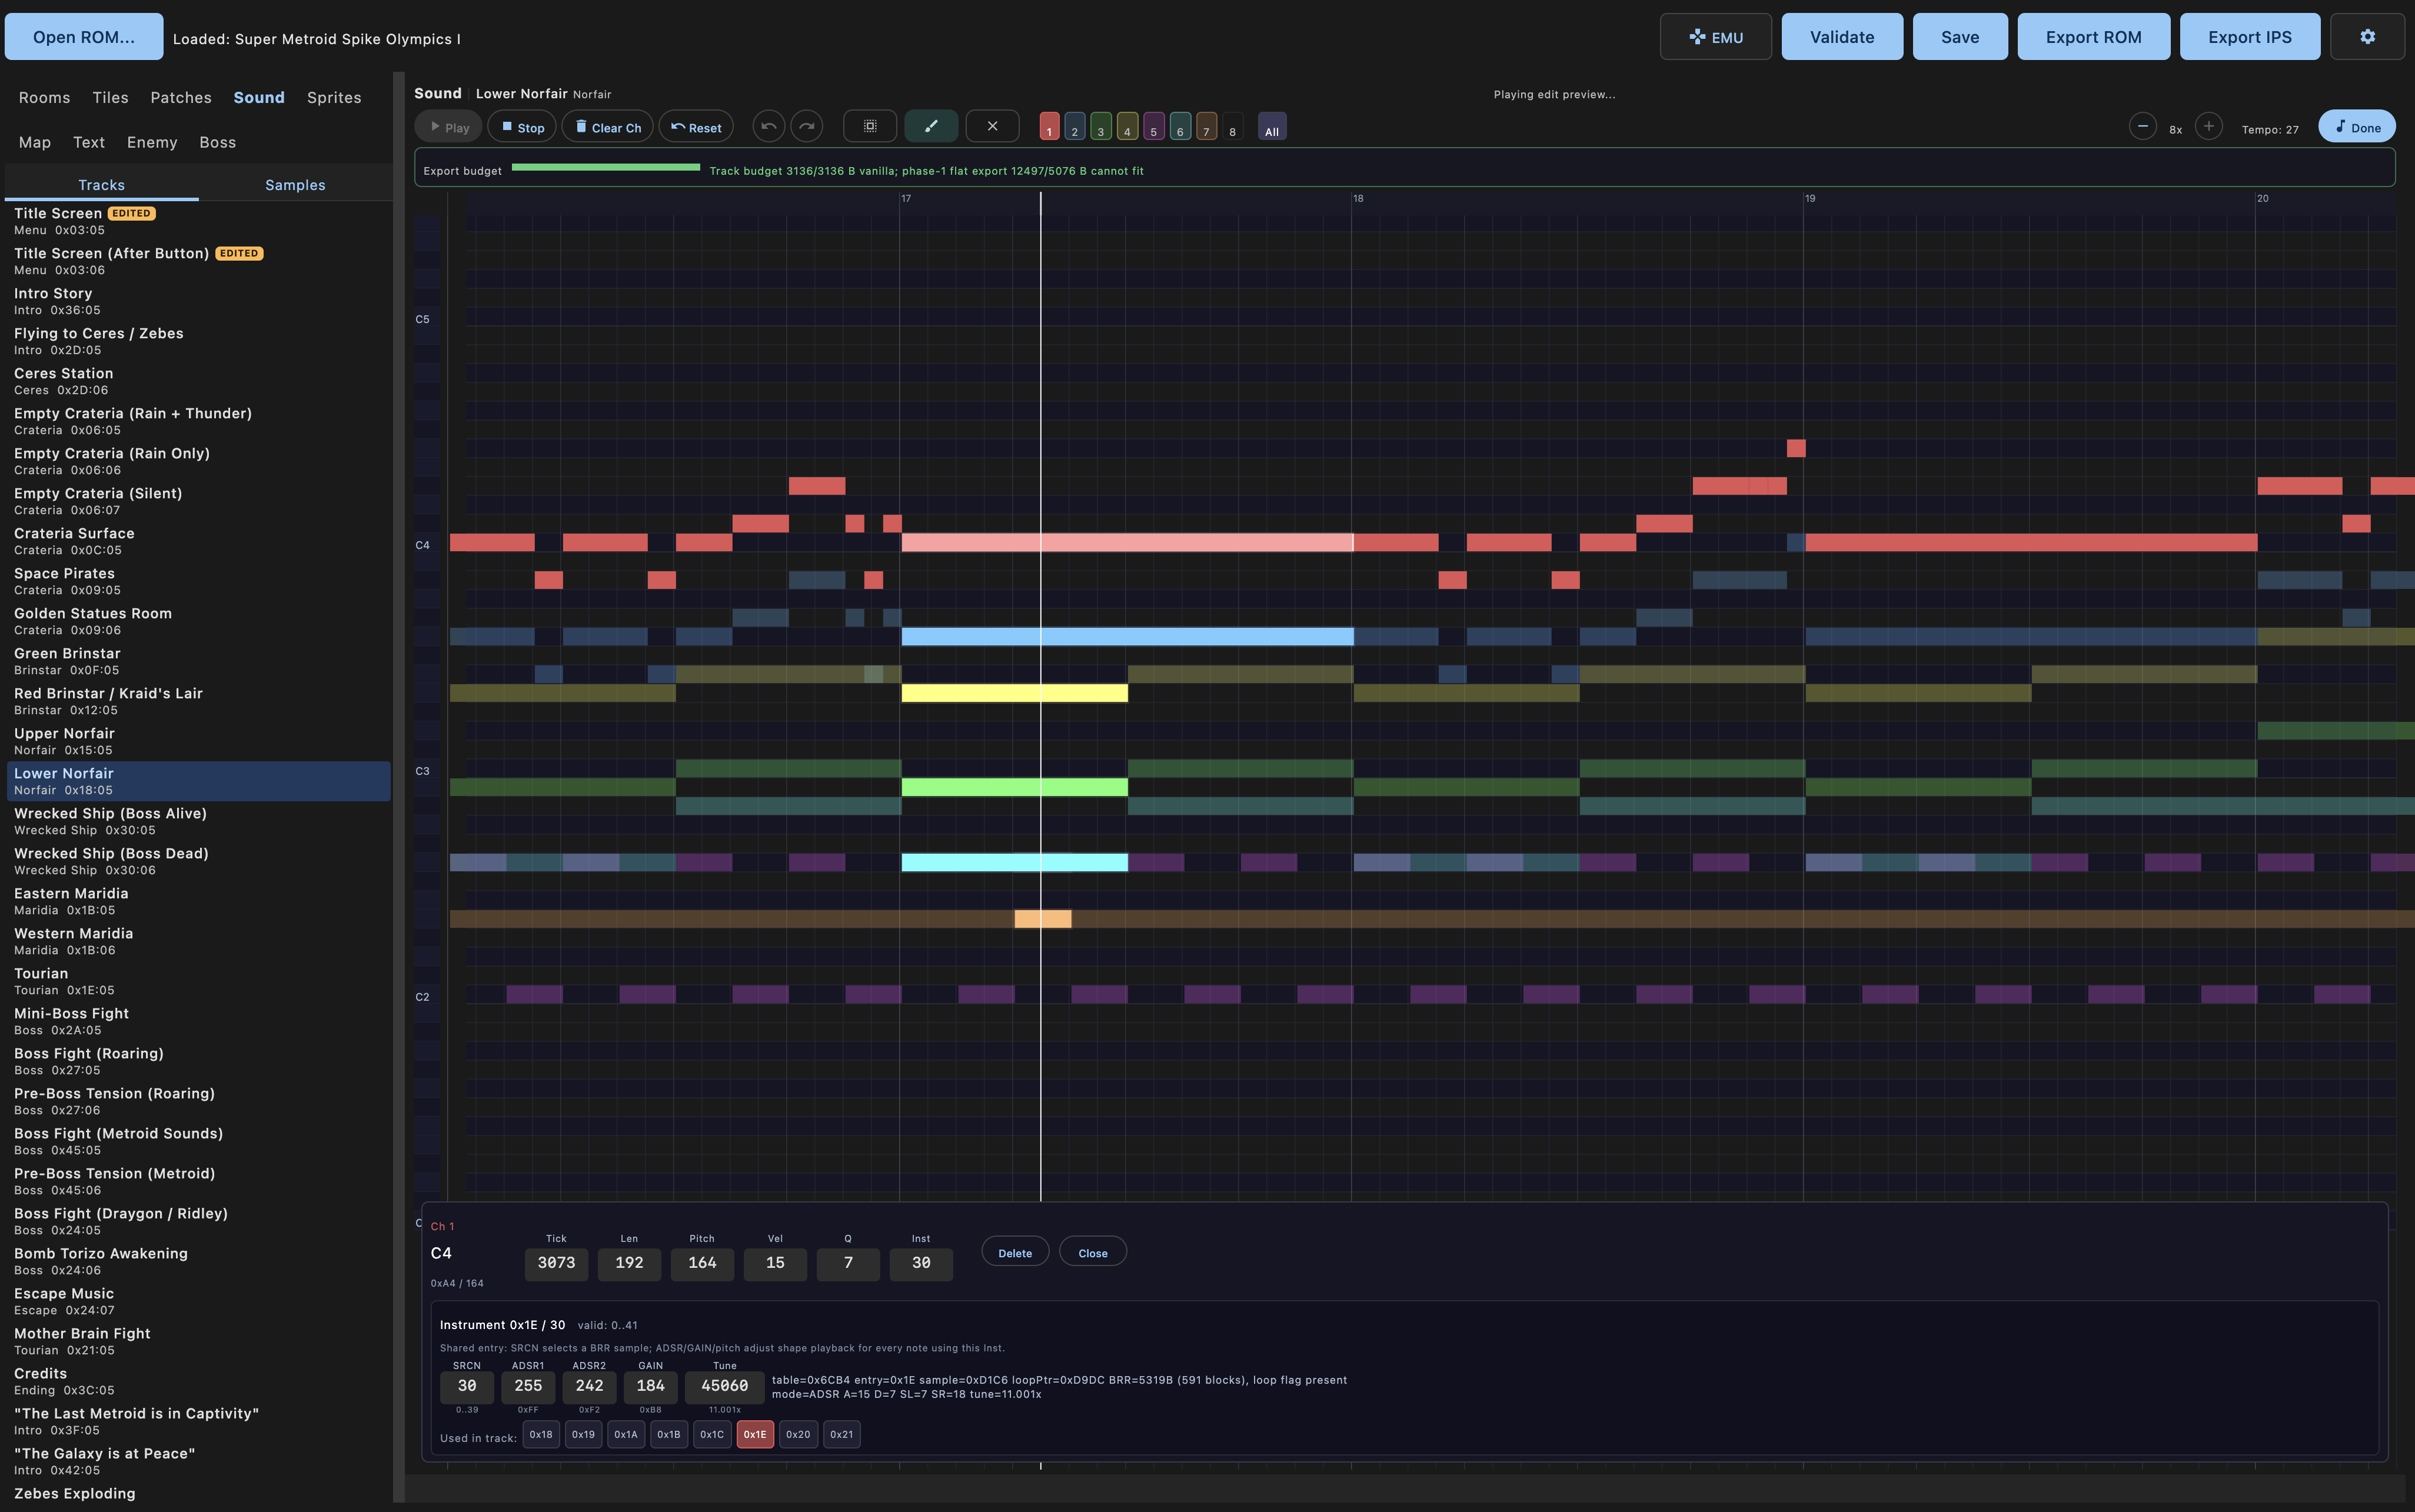
Task: Click the GAIN field showing 184
Action: pos(651,1386)
